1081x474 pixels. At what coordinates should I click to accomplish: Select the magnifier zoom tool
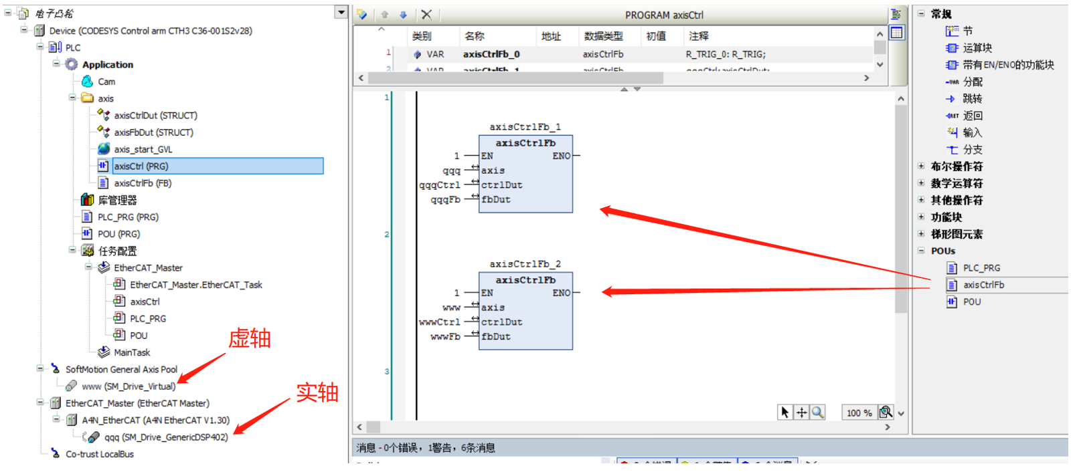click(817, 412)
